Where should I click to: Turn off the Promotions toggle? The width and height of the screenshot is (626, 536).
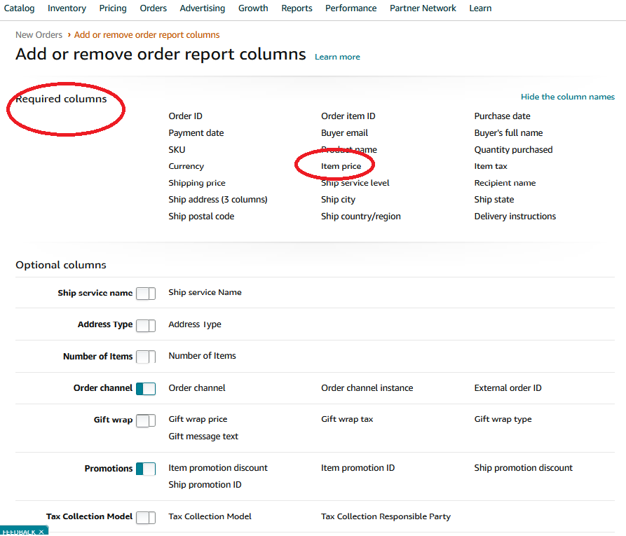tap(146, 469)
